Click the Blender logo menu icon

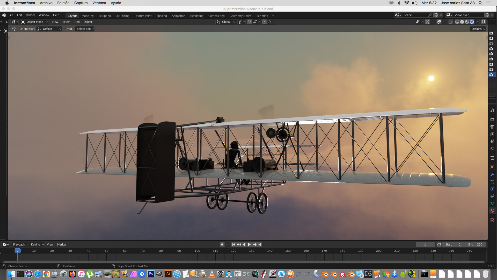[x=4, y=15]
